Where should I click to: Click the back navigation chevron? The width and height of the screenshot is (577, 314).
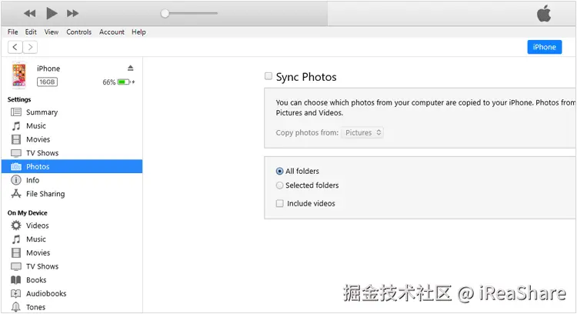[x=15, y=47]
